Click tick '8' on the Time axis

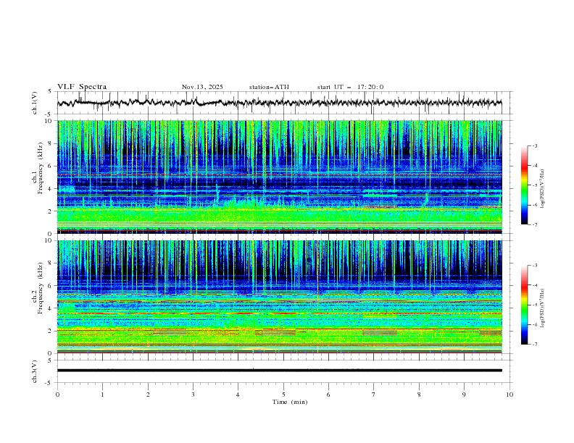(x=419, y=395)
